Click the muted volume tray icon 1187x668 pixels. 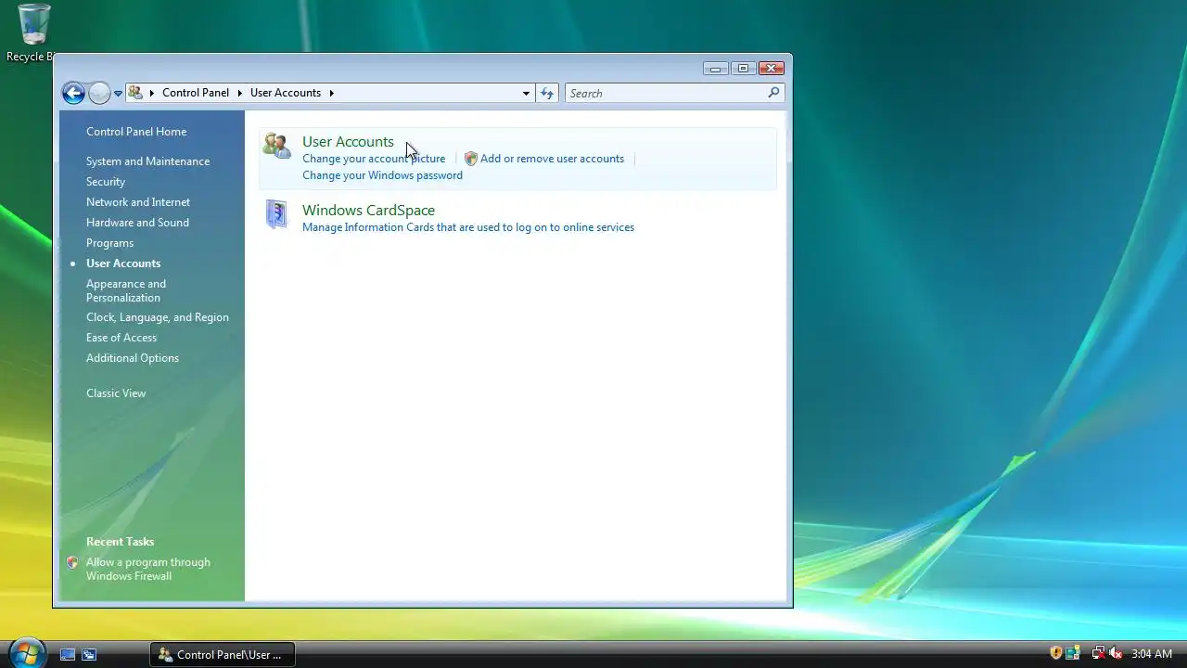click(x=1116, y=653)
